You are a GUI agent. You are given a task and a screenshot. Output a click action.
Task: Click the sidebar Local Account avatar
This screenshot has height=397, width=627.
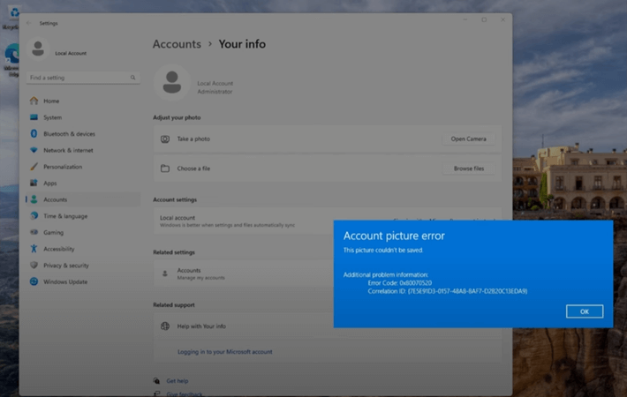[x=38, y=49]
